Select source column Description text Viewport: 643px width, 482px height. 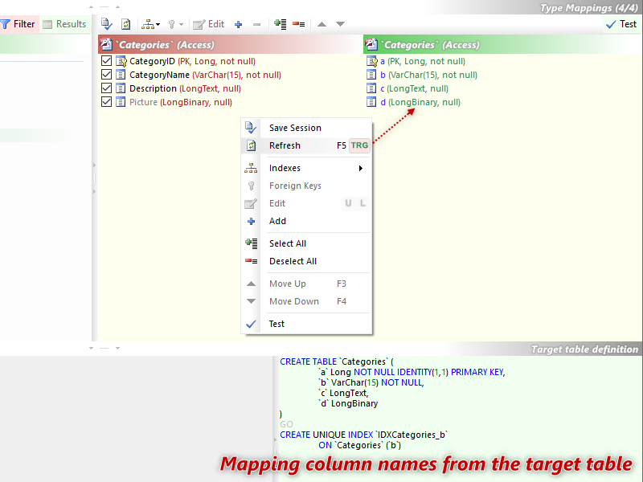pyautogui.click(x=153, y=88)
